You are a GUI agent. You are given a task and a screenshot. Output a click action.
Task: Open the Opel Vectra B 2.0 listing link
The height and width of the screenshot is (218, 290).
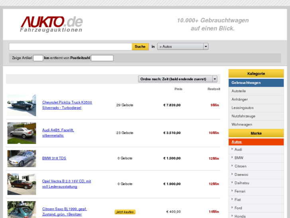pyautogui.click(x=67, y=184)
